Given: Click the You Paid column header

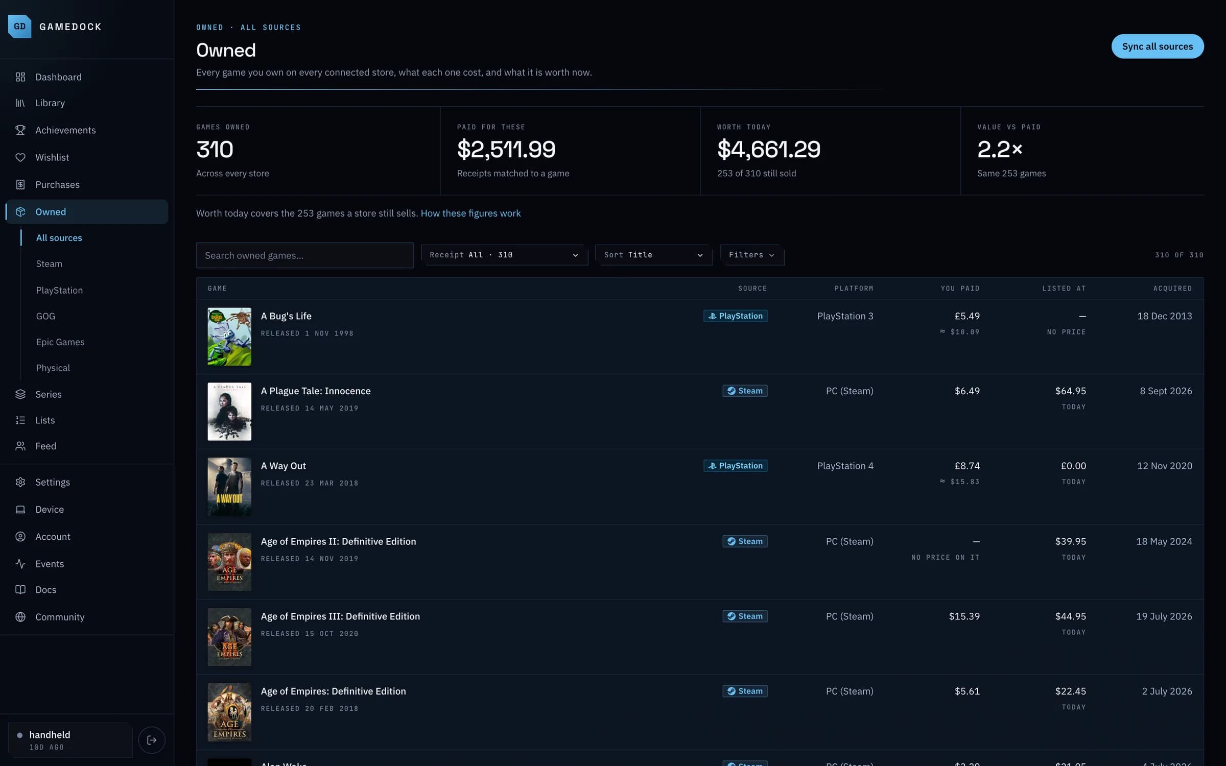Looking at the screenshot, I should tap(960, 289).
